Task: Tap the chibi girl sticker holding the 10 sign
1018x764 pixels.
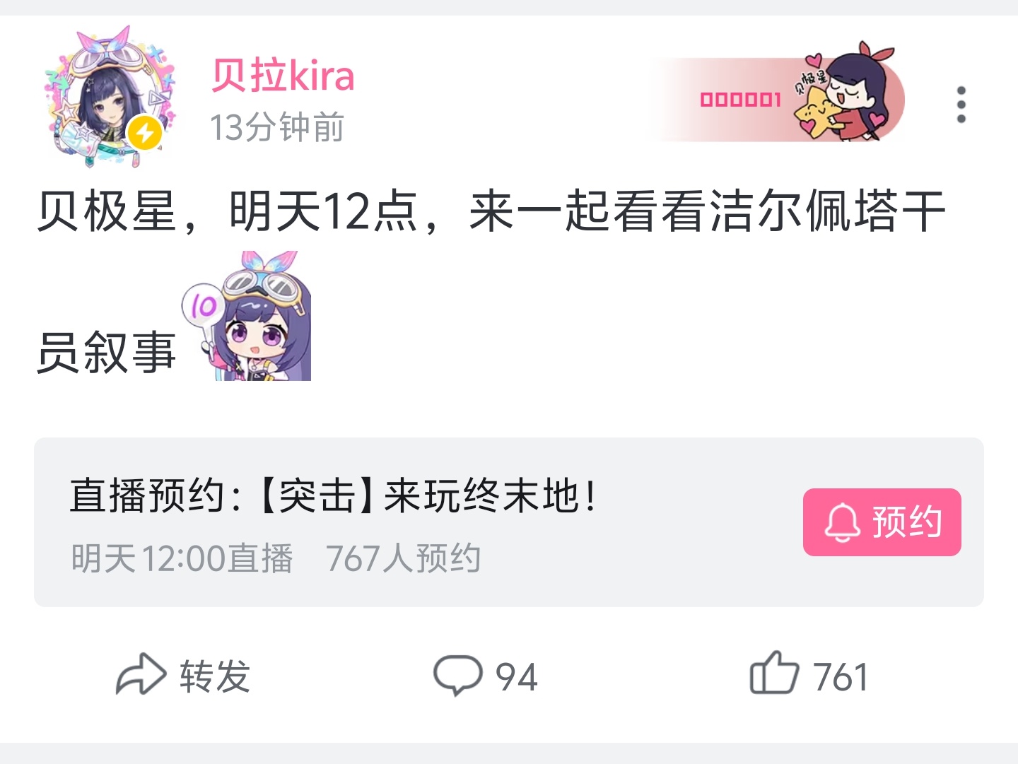Action: pos(247,316)
